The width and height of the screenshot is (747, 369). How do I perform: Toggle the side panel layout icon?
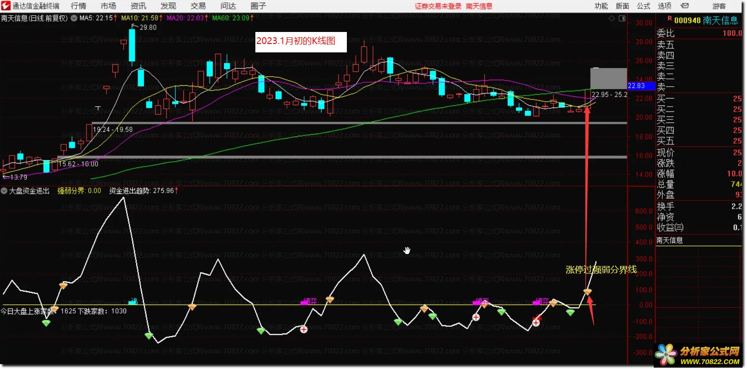[622, 18]
